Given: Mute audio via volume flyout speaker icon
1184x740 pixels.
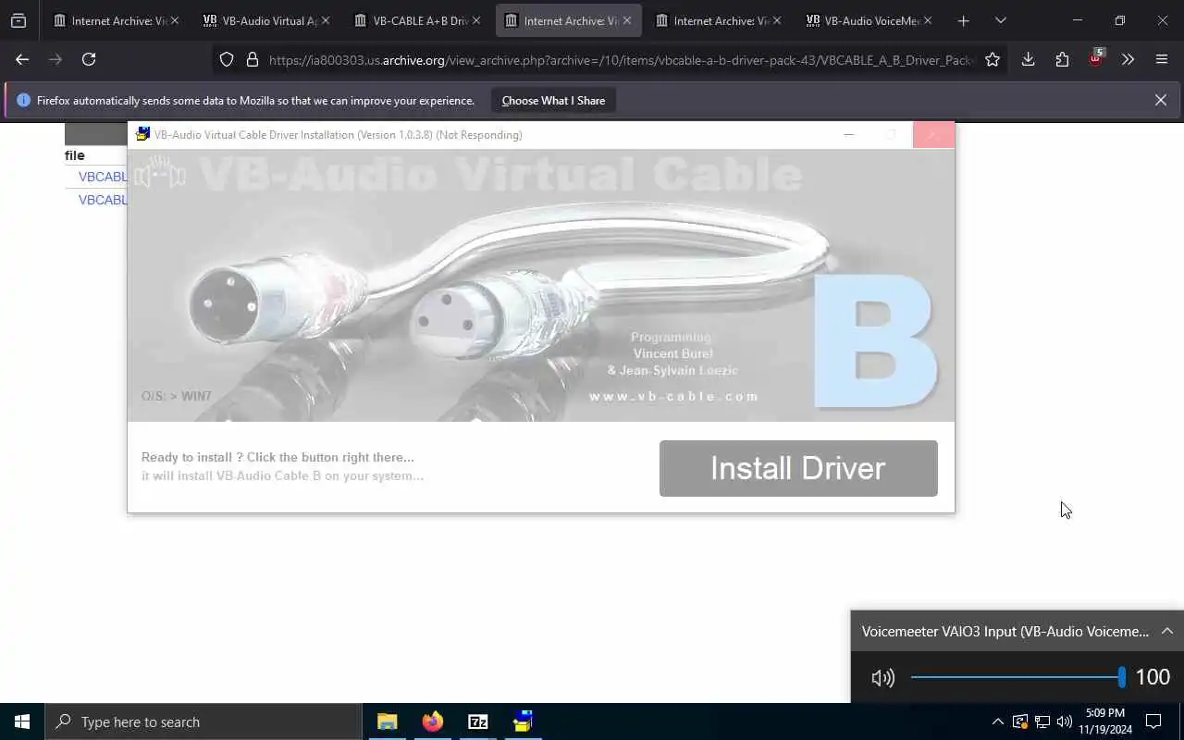Looking at the screenshot, I should [x=882, y=677].
